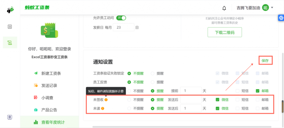Screen dimensions: 284x128
Task: Toggle the 允许员工访问 switch
Action: 121,18
